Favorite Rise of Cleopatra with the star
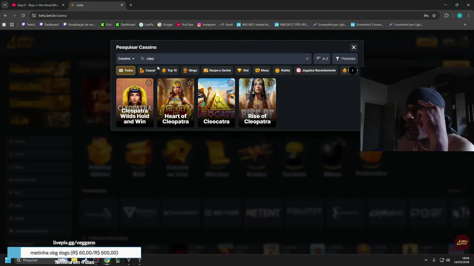This screenshot has height=266, width=474. 271,83
